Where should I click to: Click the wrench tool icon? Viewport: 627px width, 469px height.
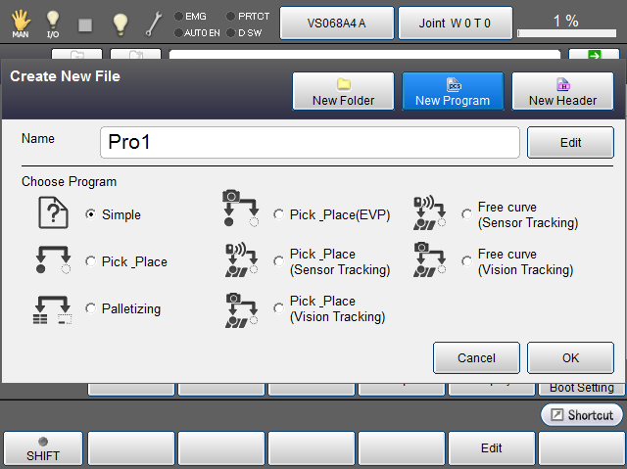(154, 23)
